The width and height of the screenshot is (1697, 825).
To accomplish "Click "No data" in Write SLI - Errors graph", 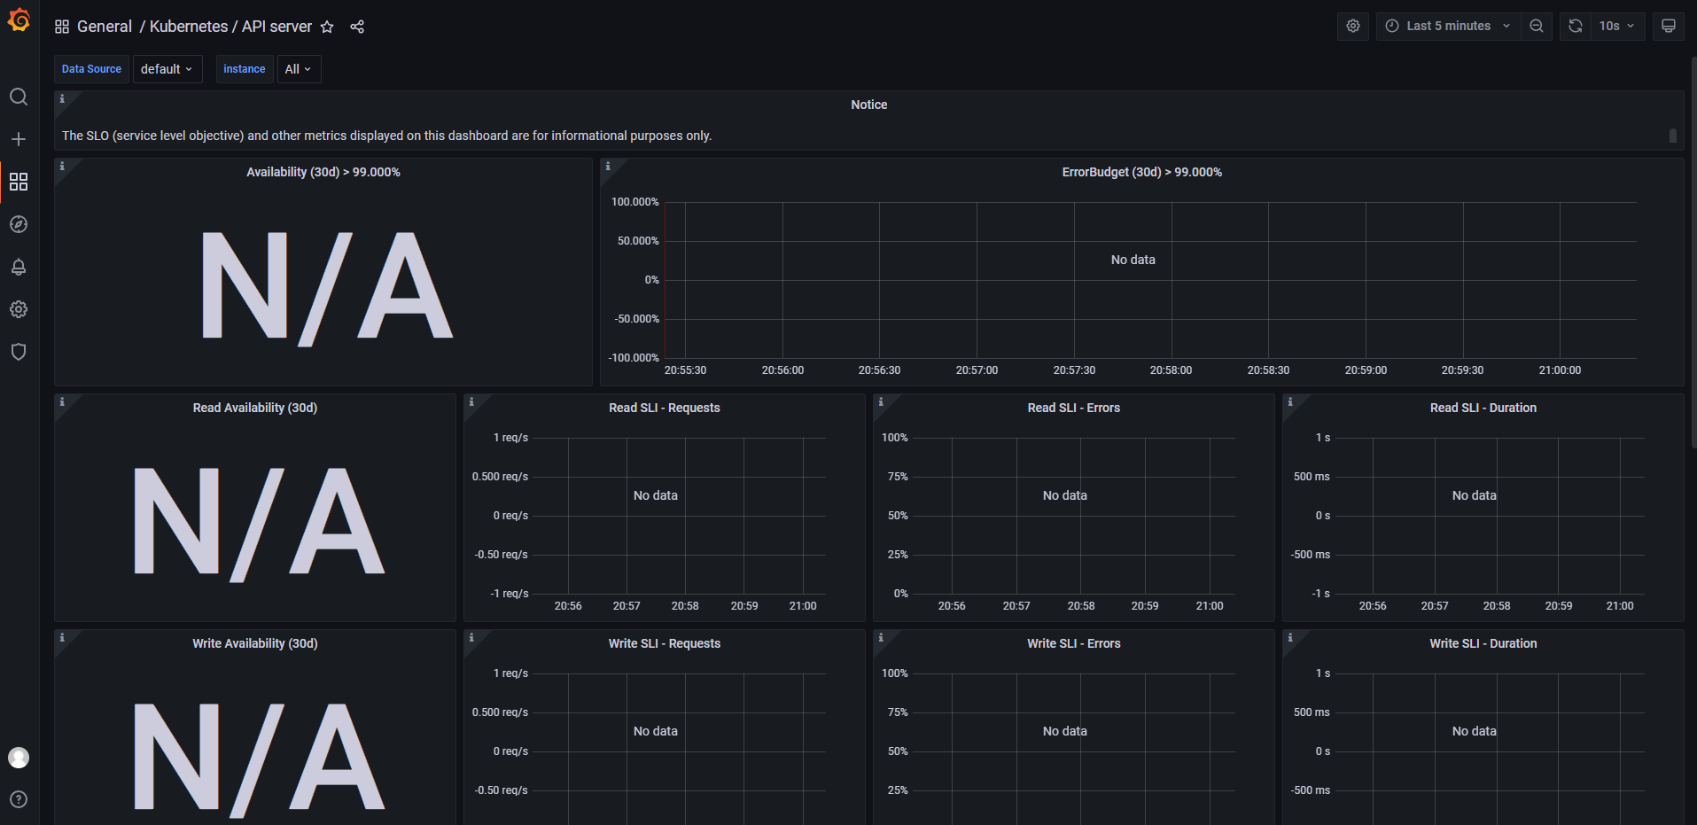I will pyautogui.click(x=1065, y=731).
